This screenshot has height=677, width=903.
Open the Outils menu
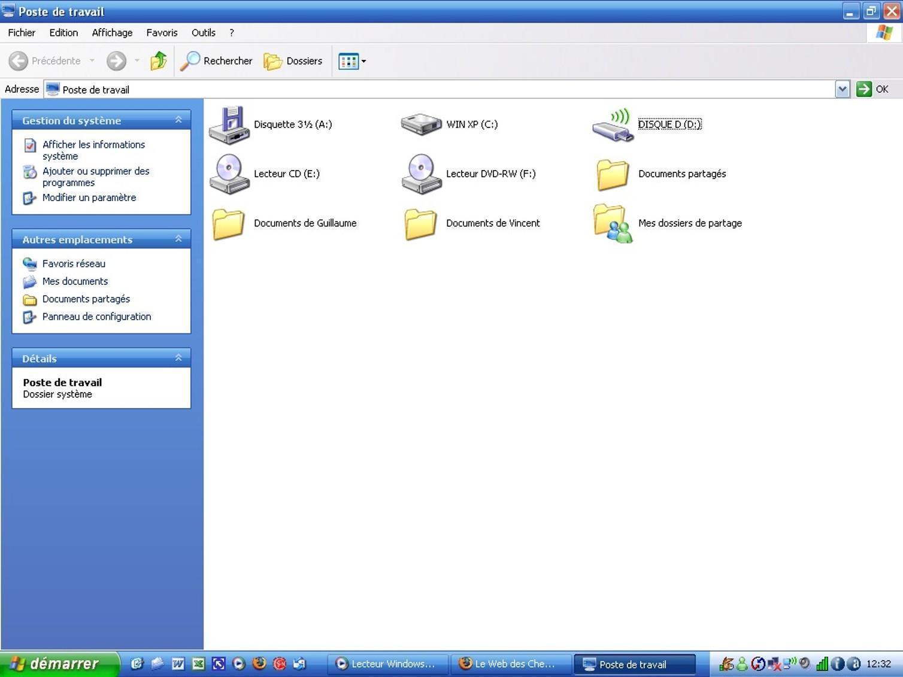[203, 33]
